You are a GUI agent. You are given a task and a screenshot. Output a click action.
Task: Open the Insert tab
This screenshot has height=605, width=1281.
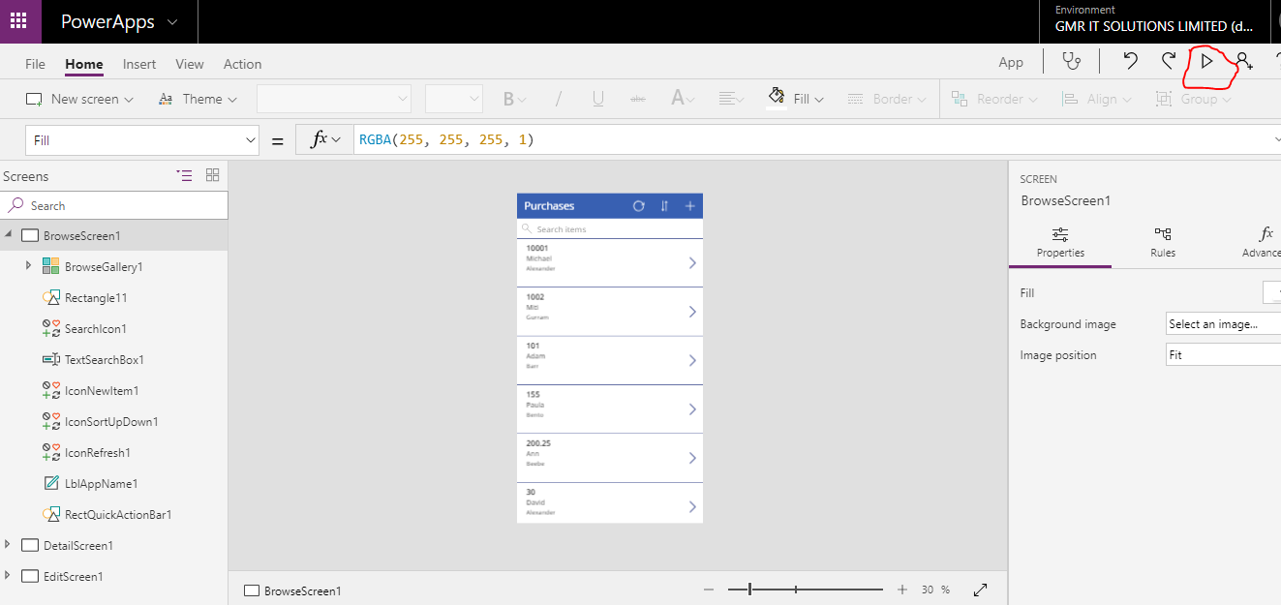pos(139,64)
